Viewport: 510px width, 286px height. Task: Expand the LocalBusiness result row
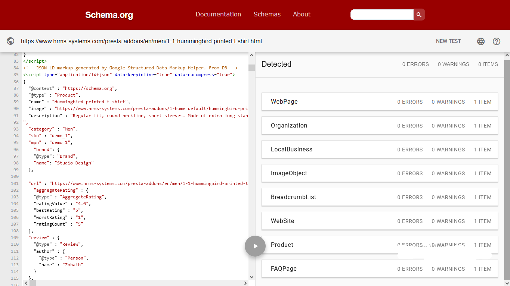(x=380, y=150)
